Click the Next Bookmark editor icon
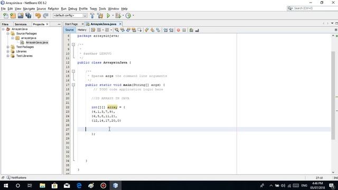The width and height of the screenshot is (338, 190). pyautogui.click(x=153, y=30)
